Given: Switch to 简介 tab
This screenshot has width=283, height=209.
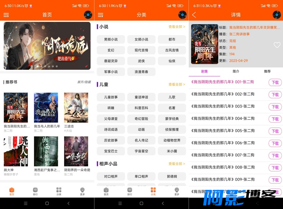Looking at the screenshot, I should (x=236, y=71).
